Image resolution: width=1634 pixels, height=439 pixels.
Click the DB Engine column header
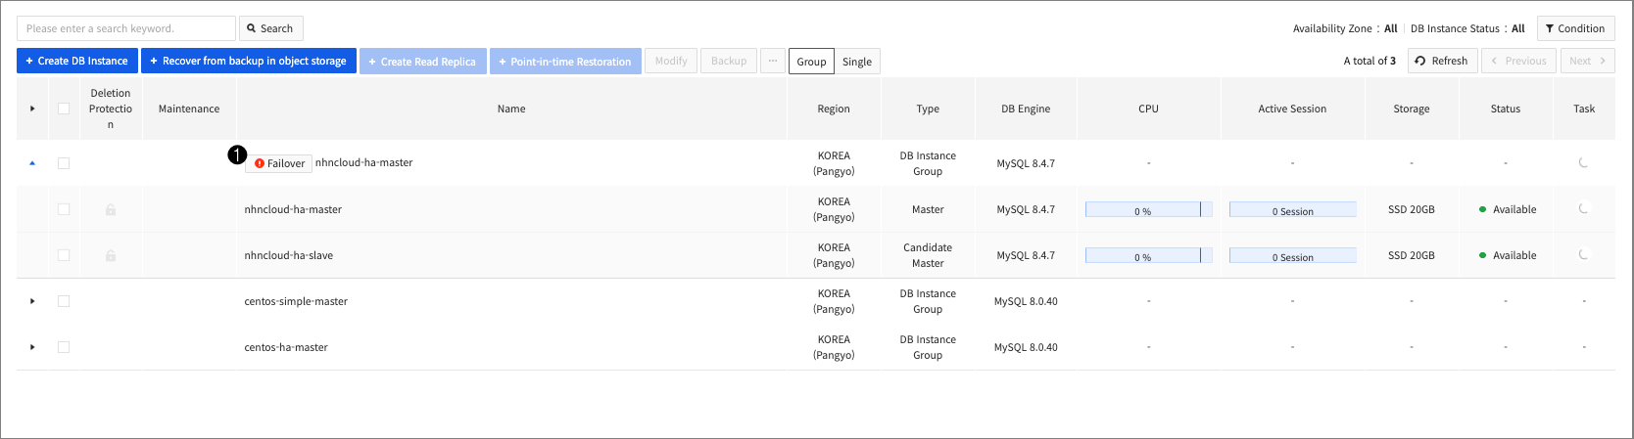click(1026, 109)
